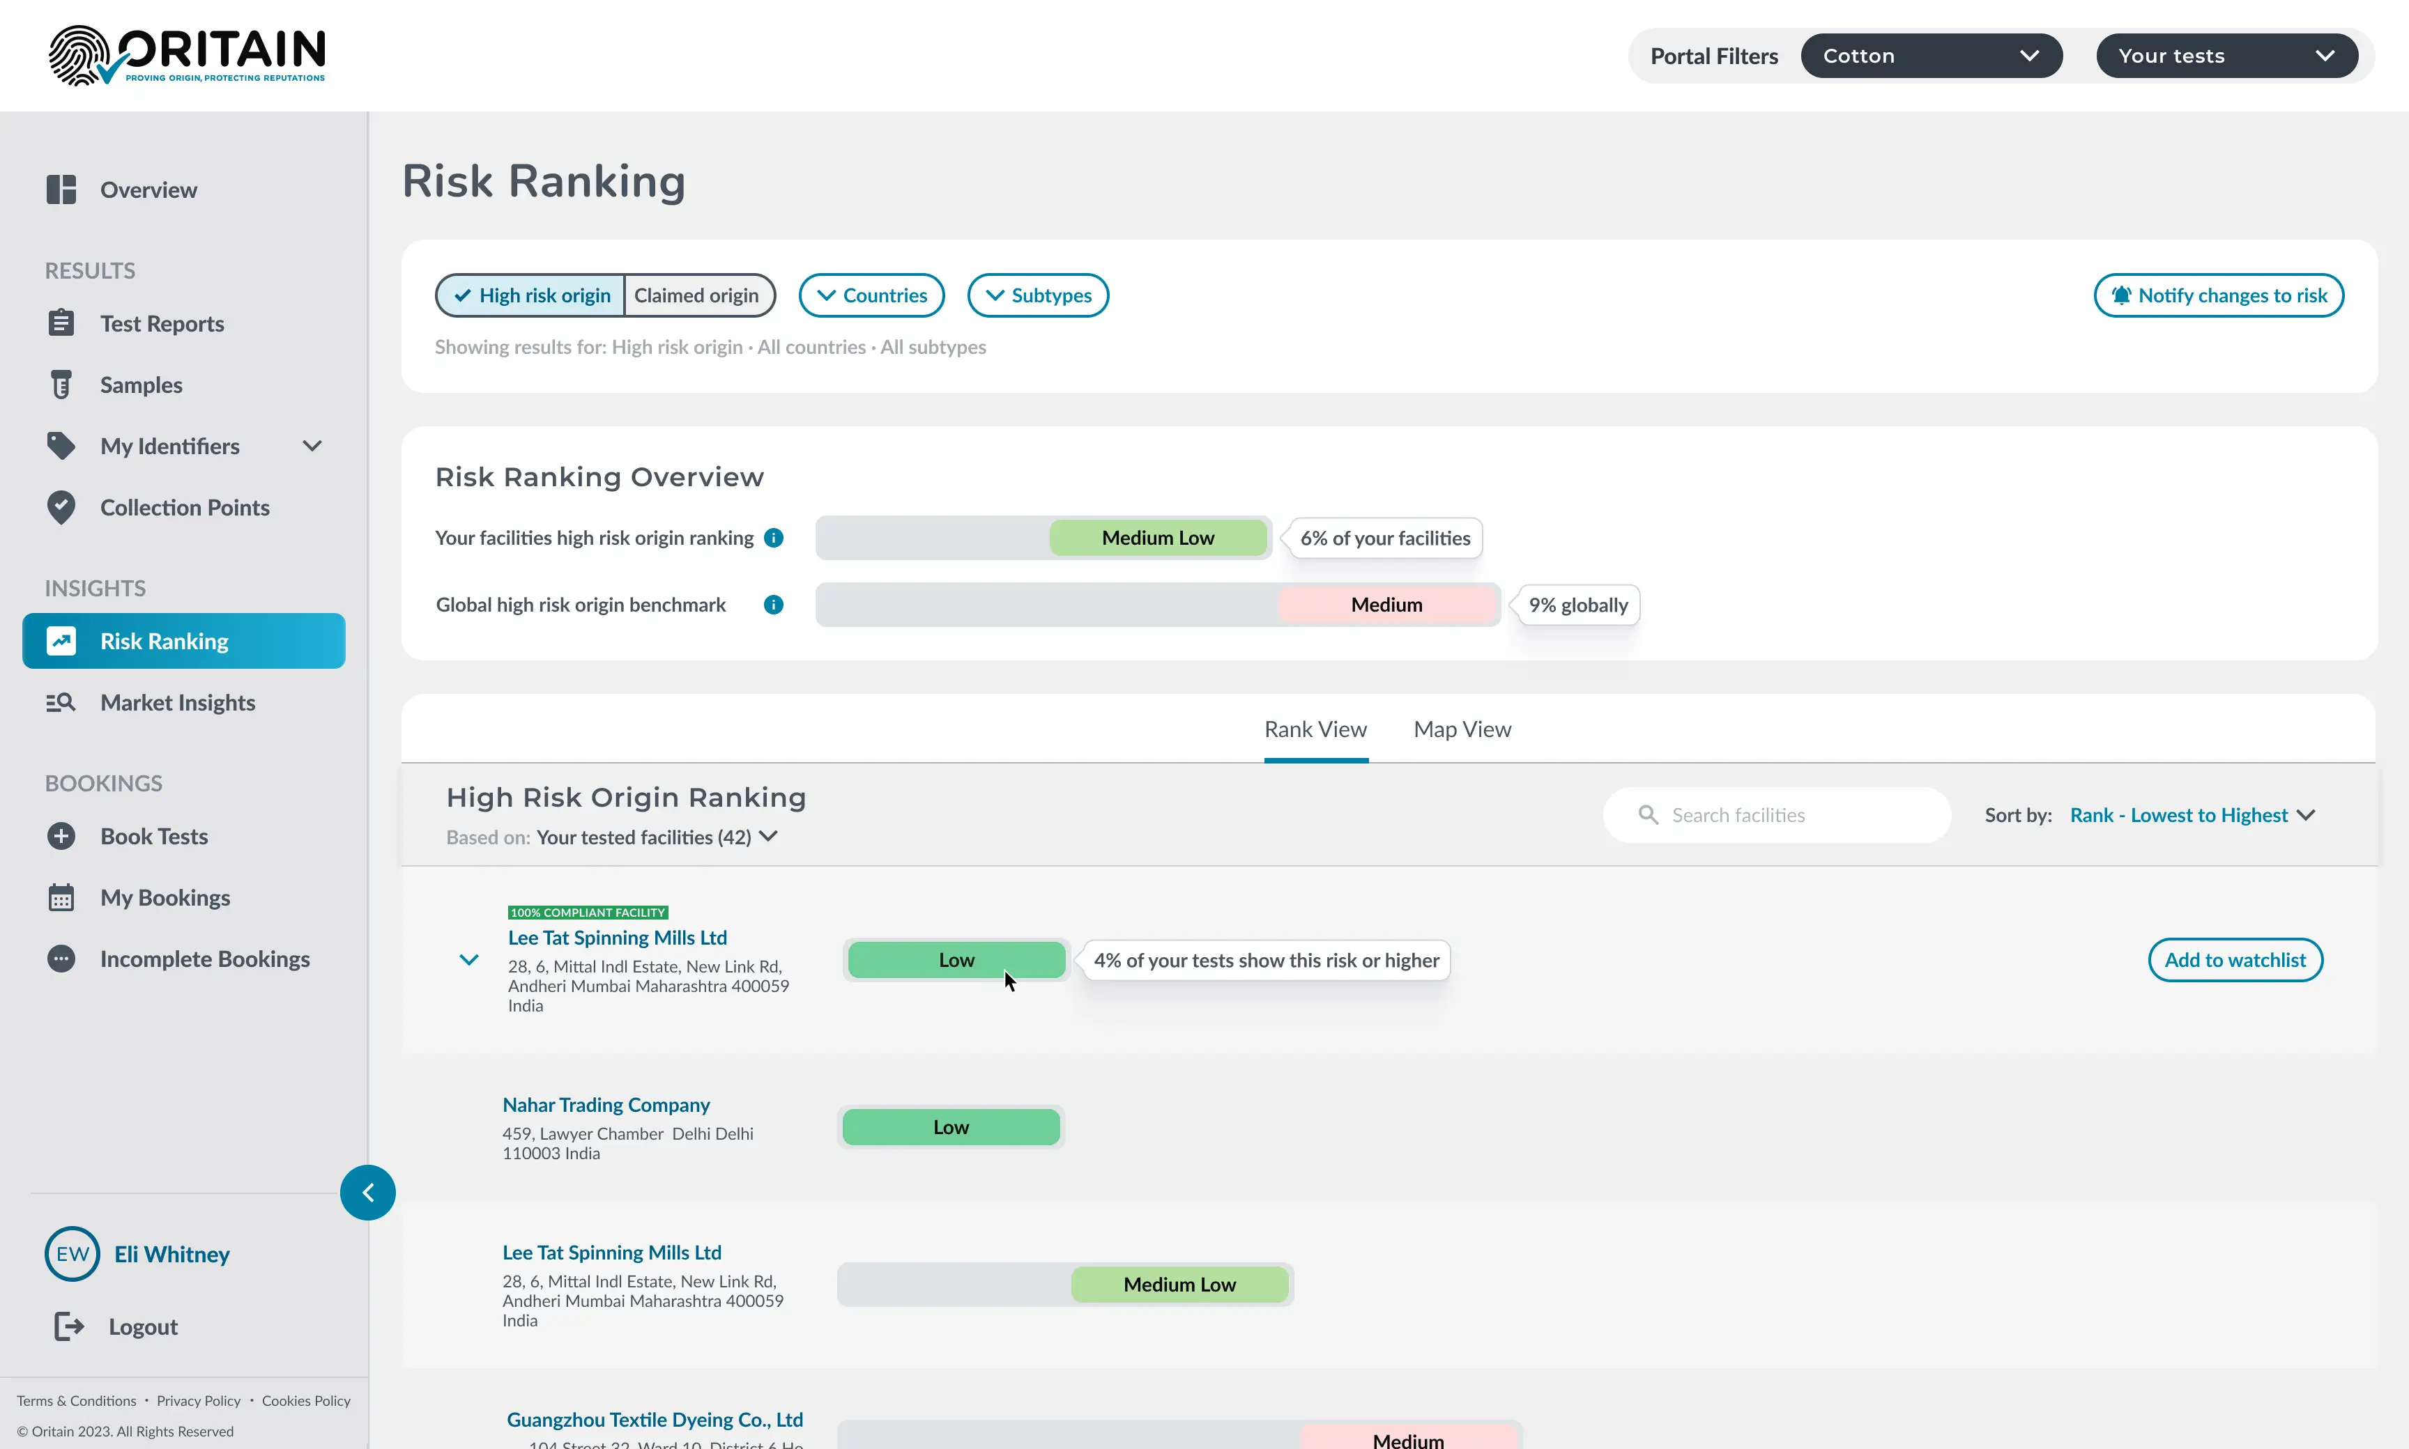The image size is (2409, 1449).
Task: Click the Search facilities input field
Action: (x=1777, y=815)
